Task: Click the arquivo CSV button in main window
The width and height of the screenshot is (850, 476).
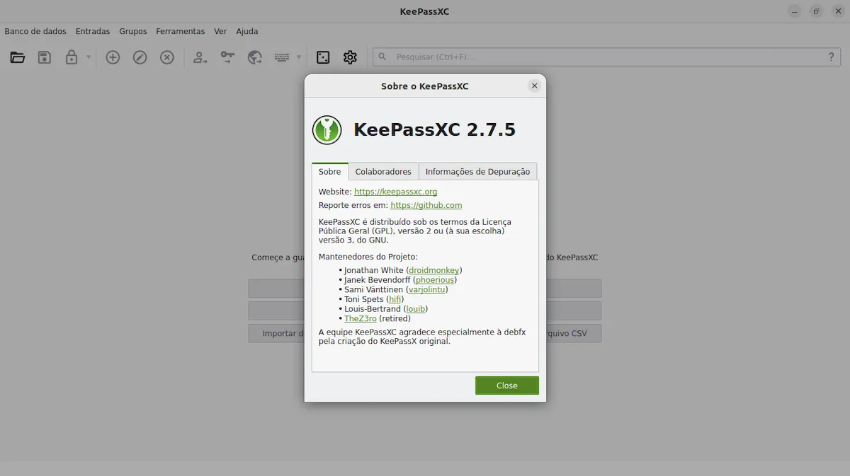Action: pos(574,333)
